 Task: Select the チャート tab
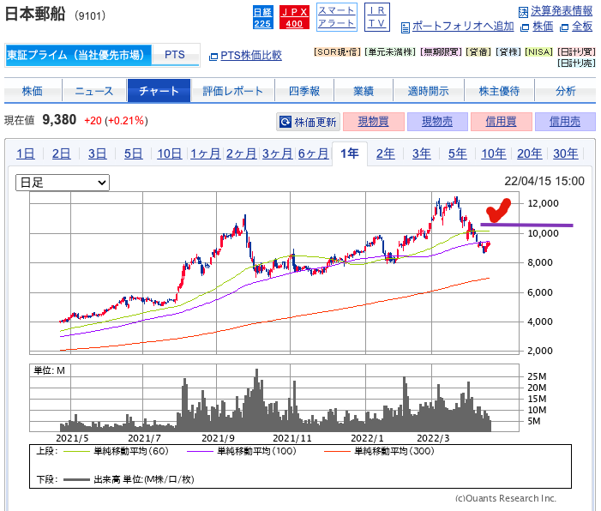(159, 91)
